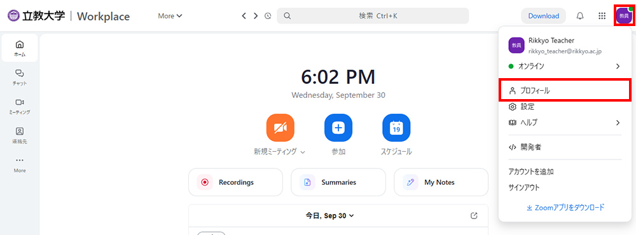Open the apps grid icon

(x=602, y=16)
